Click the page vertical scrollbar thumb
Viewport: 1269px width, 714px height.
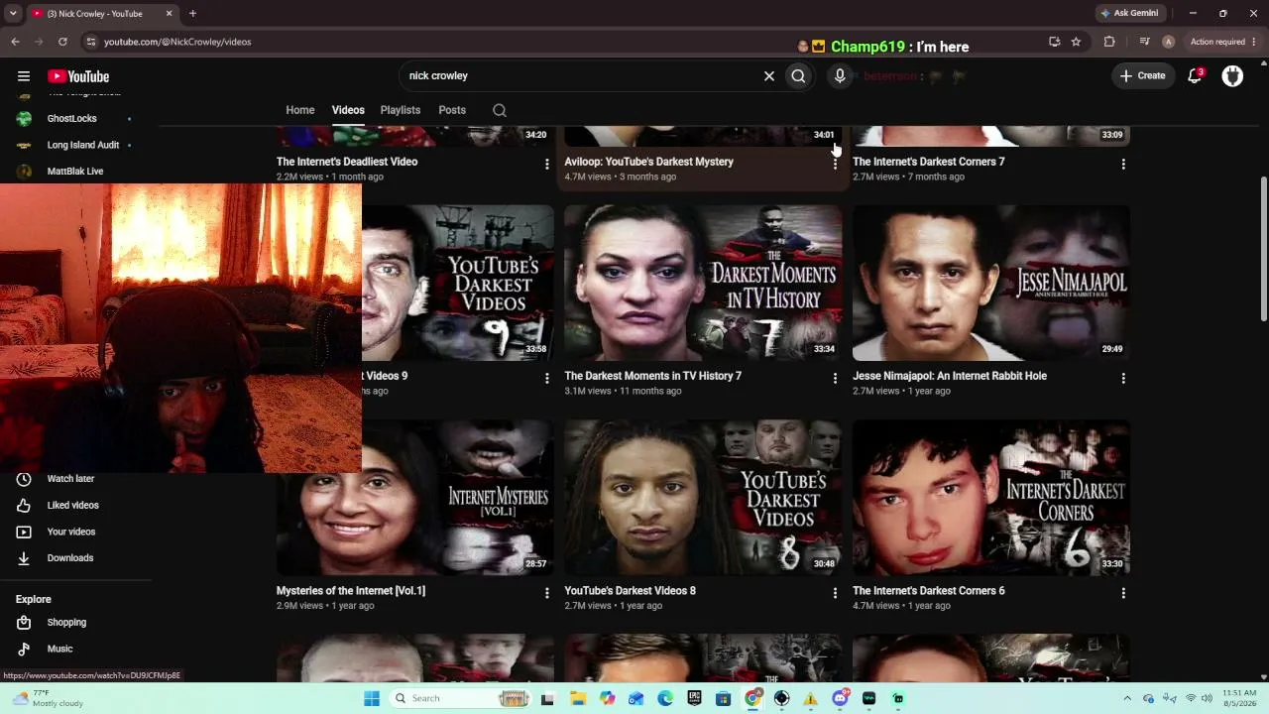[x=1263, y=248]
